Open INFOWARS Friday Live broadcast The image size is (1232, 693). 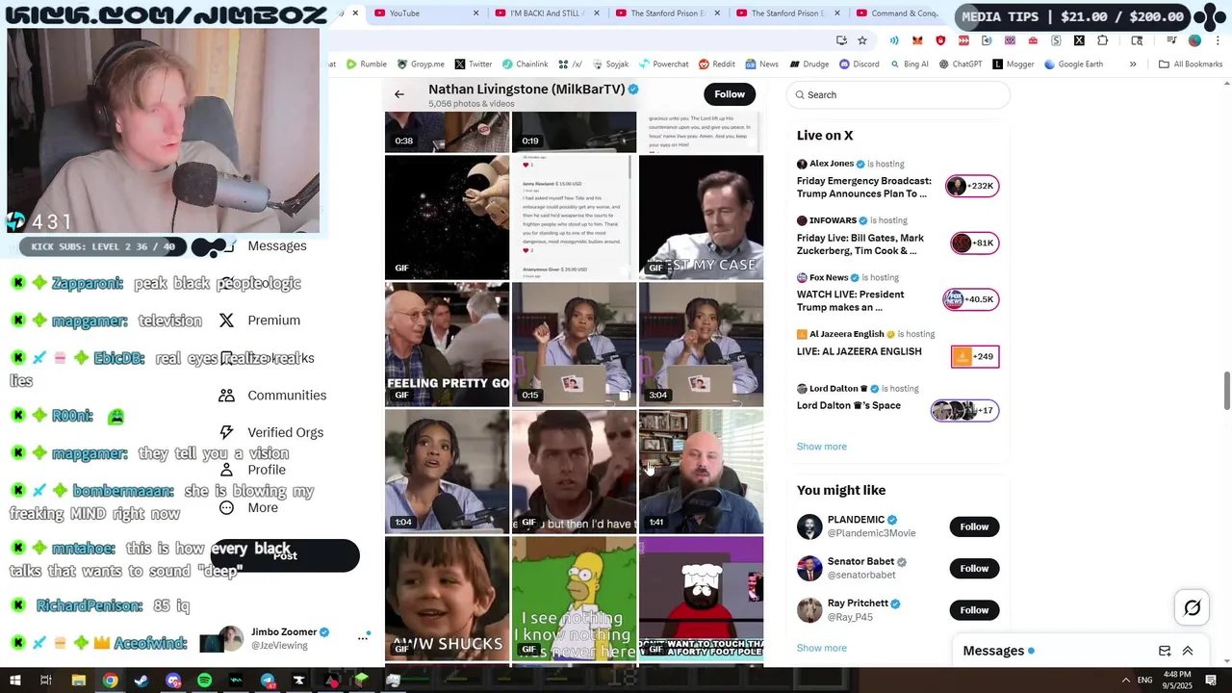860,244
